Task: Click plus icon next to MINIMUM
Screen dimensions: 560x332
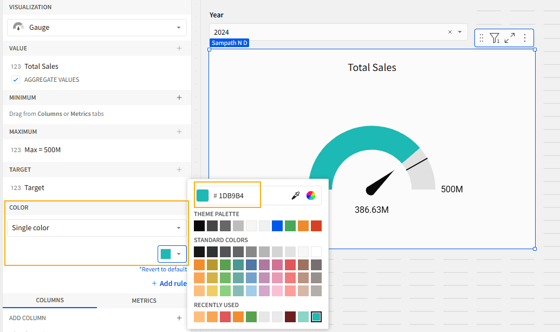Action: (179, 97)
